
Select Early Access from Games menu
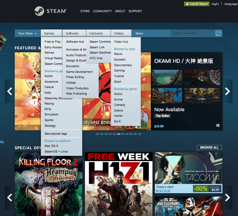pos(53,47)
